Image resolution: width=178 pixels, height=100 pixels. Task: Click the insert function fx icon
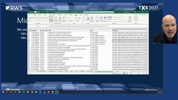pos(46,26)
